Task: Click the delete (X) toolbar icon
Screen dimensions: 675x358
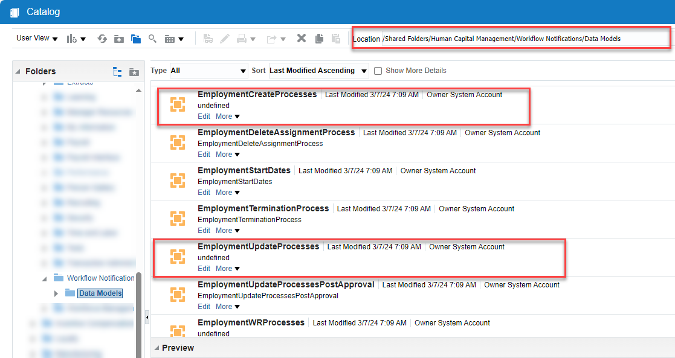Action: pyautogui.click(x=300, y=38)
